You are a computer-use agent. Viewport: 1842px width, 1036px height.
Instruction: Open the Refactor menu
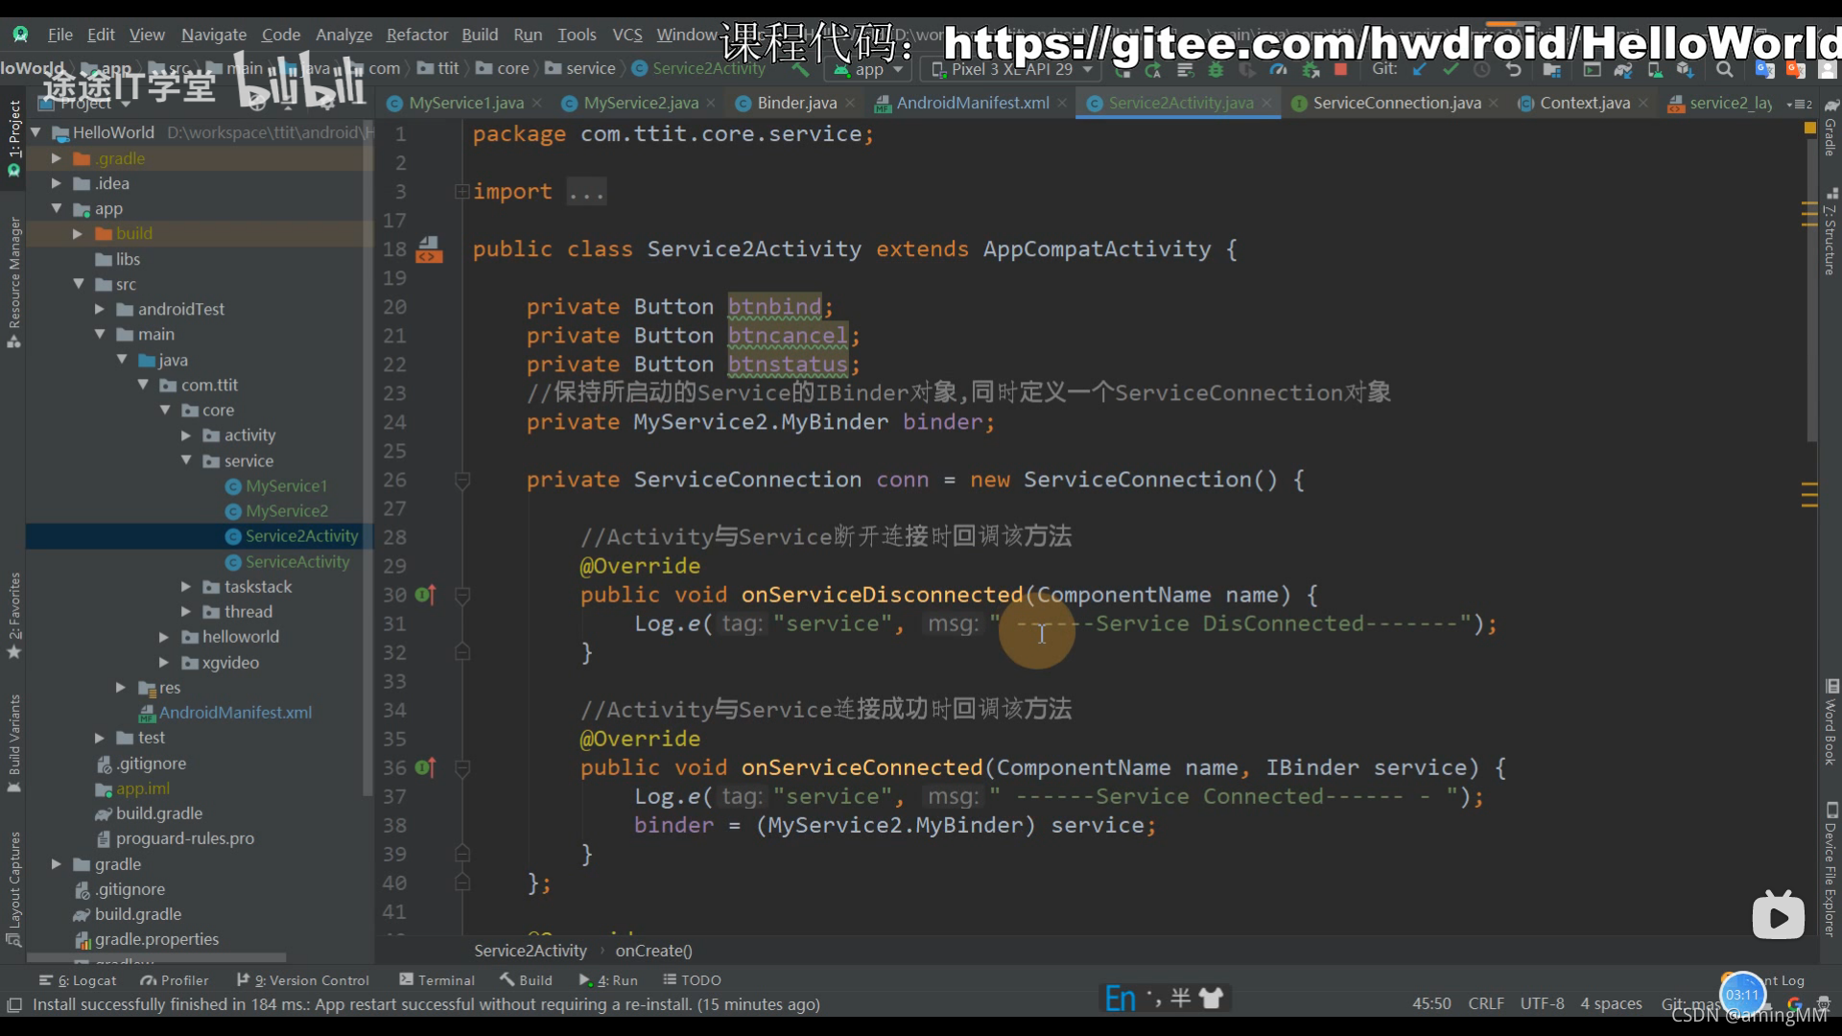point(416,35)
